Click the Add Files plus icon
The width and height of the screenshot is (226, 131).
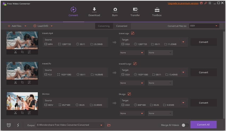pos(9,26)
